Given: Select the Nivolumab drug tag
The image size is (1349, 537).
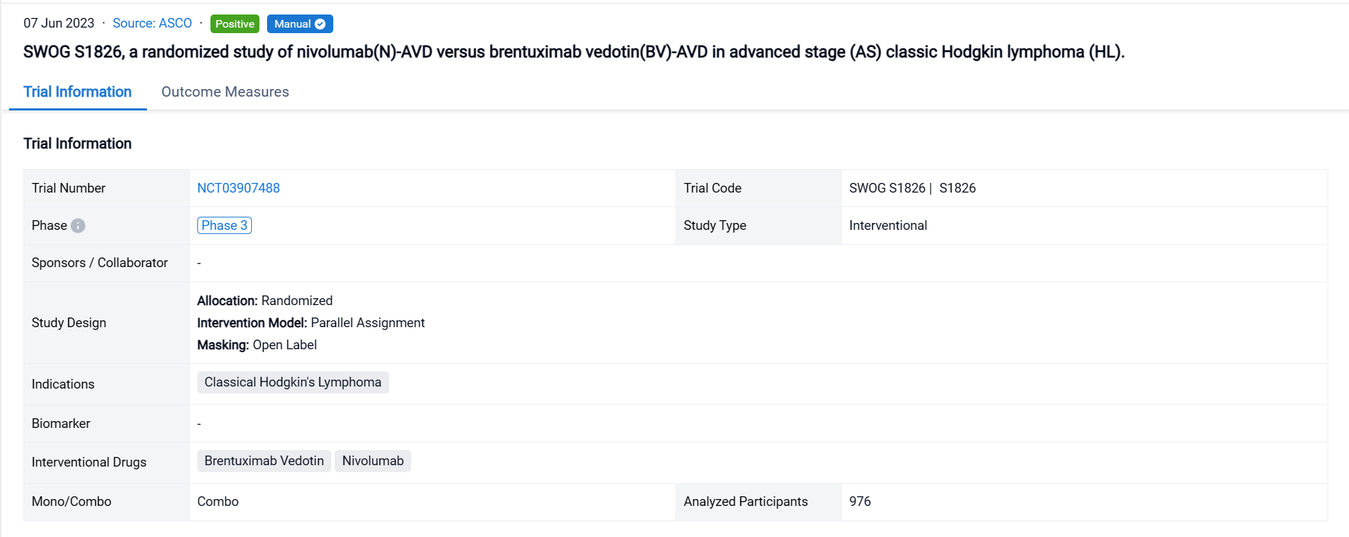Looking at the screenshot, I should (x=373, y=461).
